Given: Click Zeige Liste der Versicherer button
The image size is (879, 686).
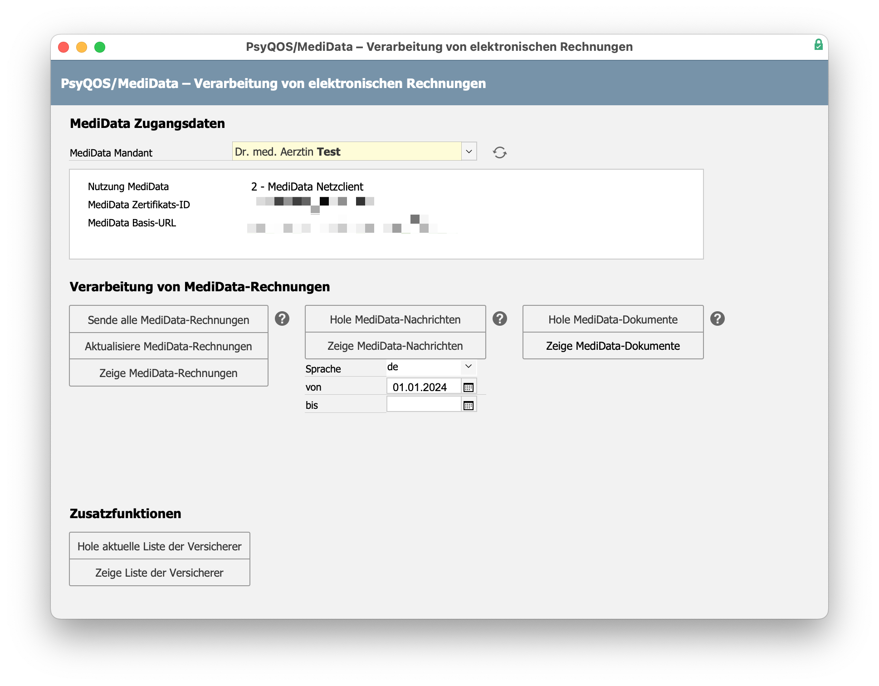Looking at the screenshot, I should pos(159,573).
